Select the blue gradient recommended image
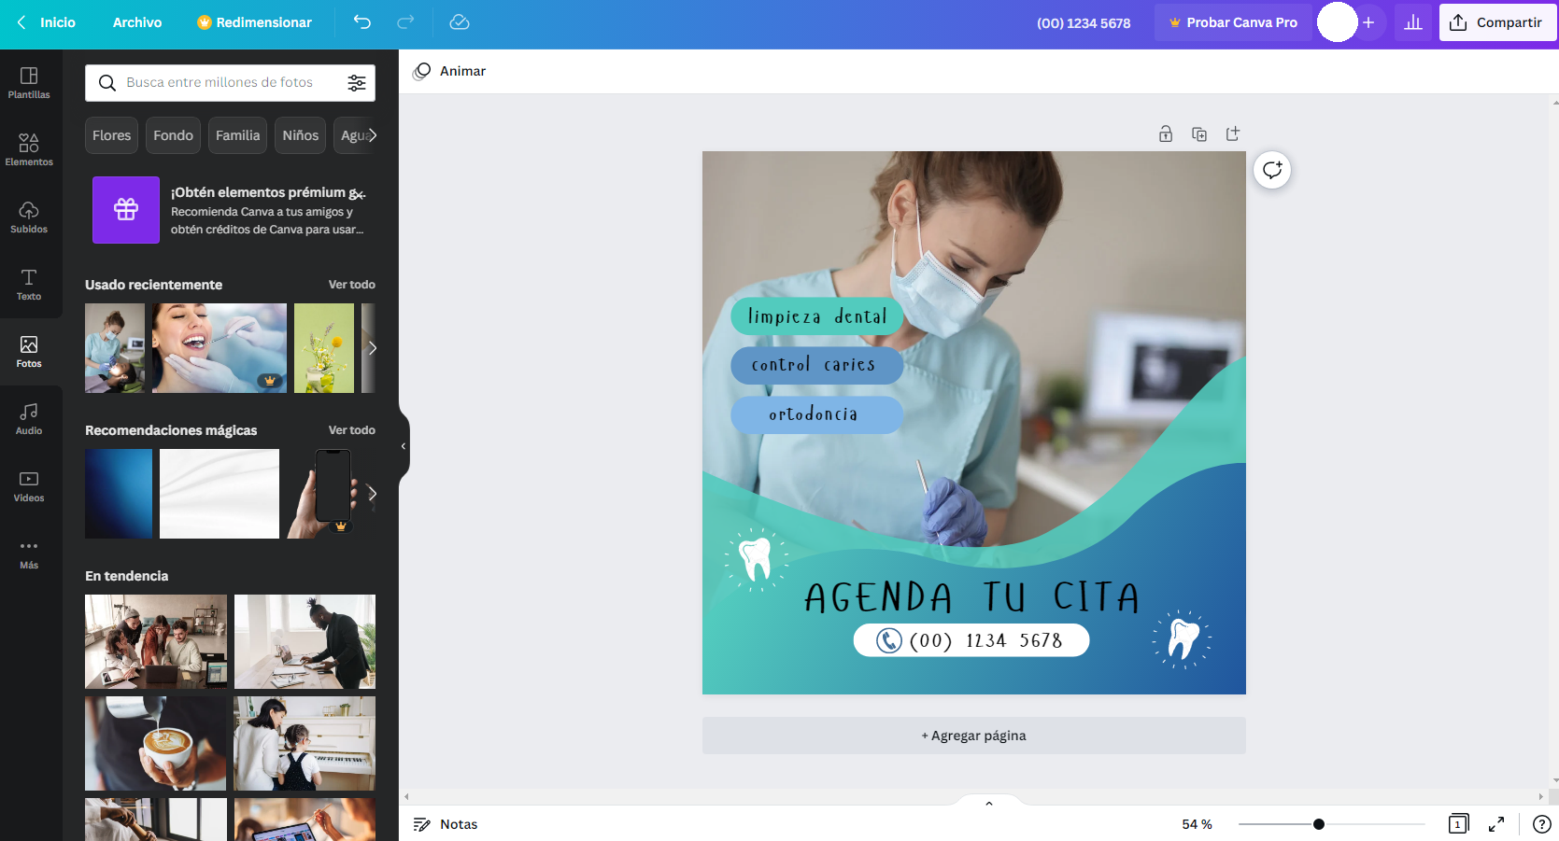Image resolution: width=1559 pixels, height=841 pixels. pos(119,494)
